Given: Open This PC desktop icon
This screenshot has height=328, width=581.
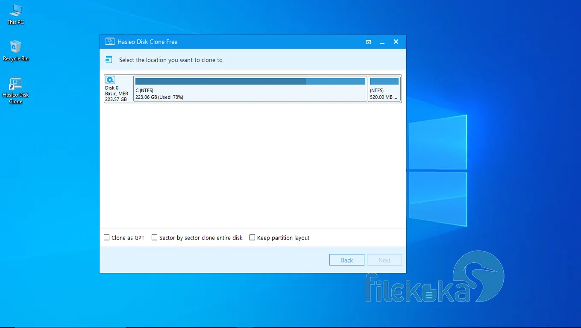Looking at the screenshot, I should (x=16, y=14).
